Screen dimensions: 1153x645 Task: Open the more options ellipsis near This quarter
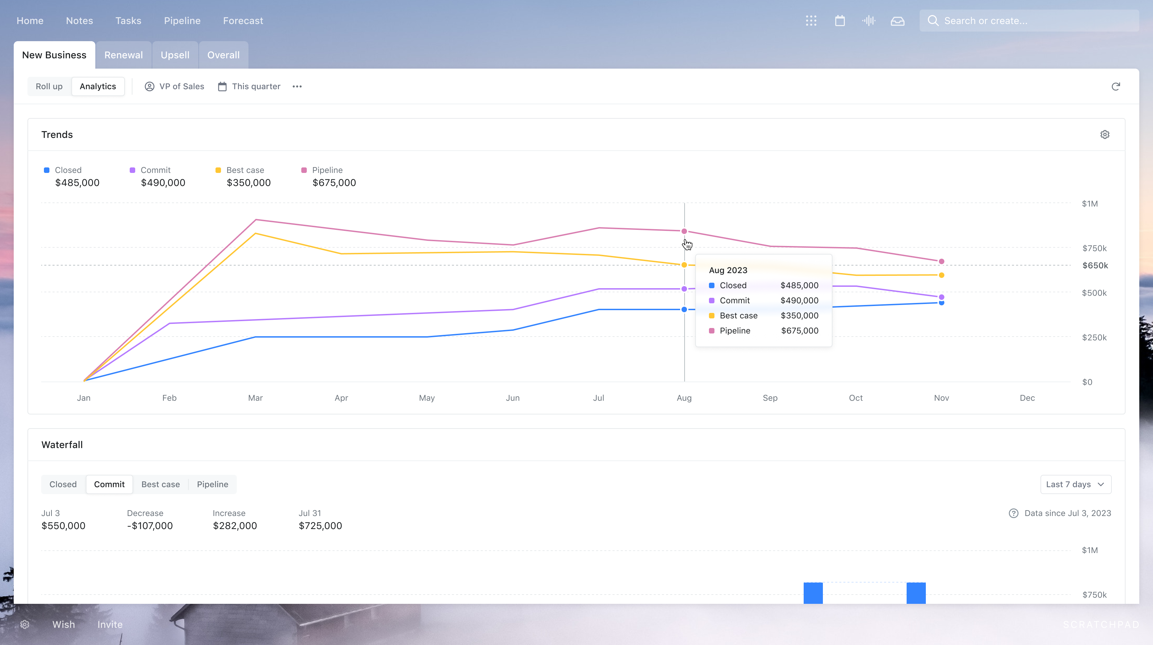[297, 86]
